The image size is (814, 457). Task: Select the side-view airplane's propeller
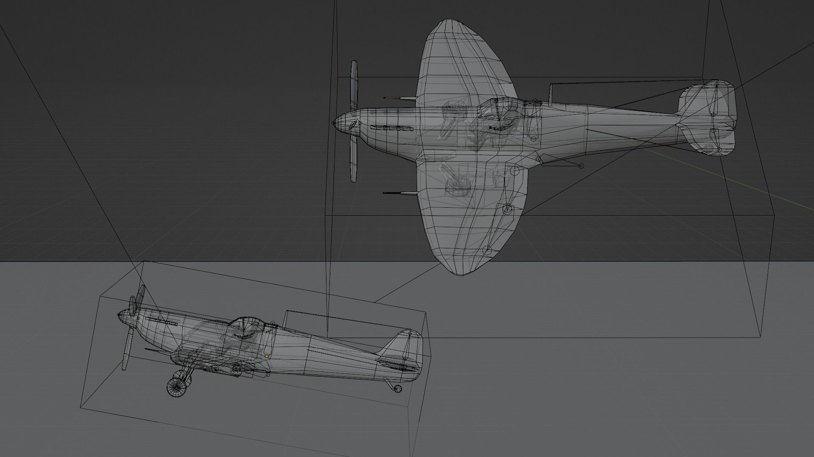point(132,328)
